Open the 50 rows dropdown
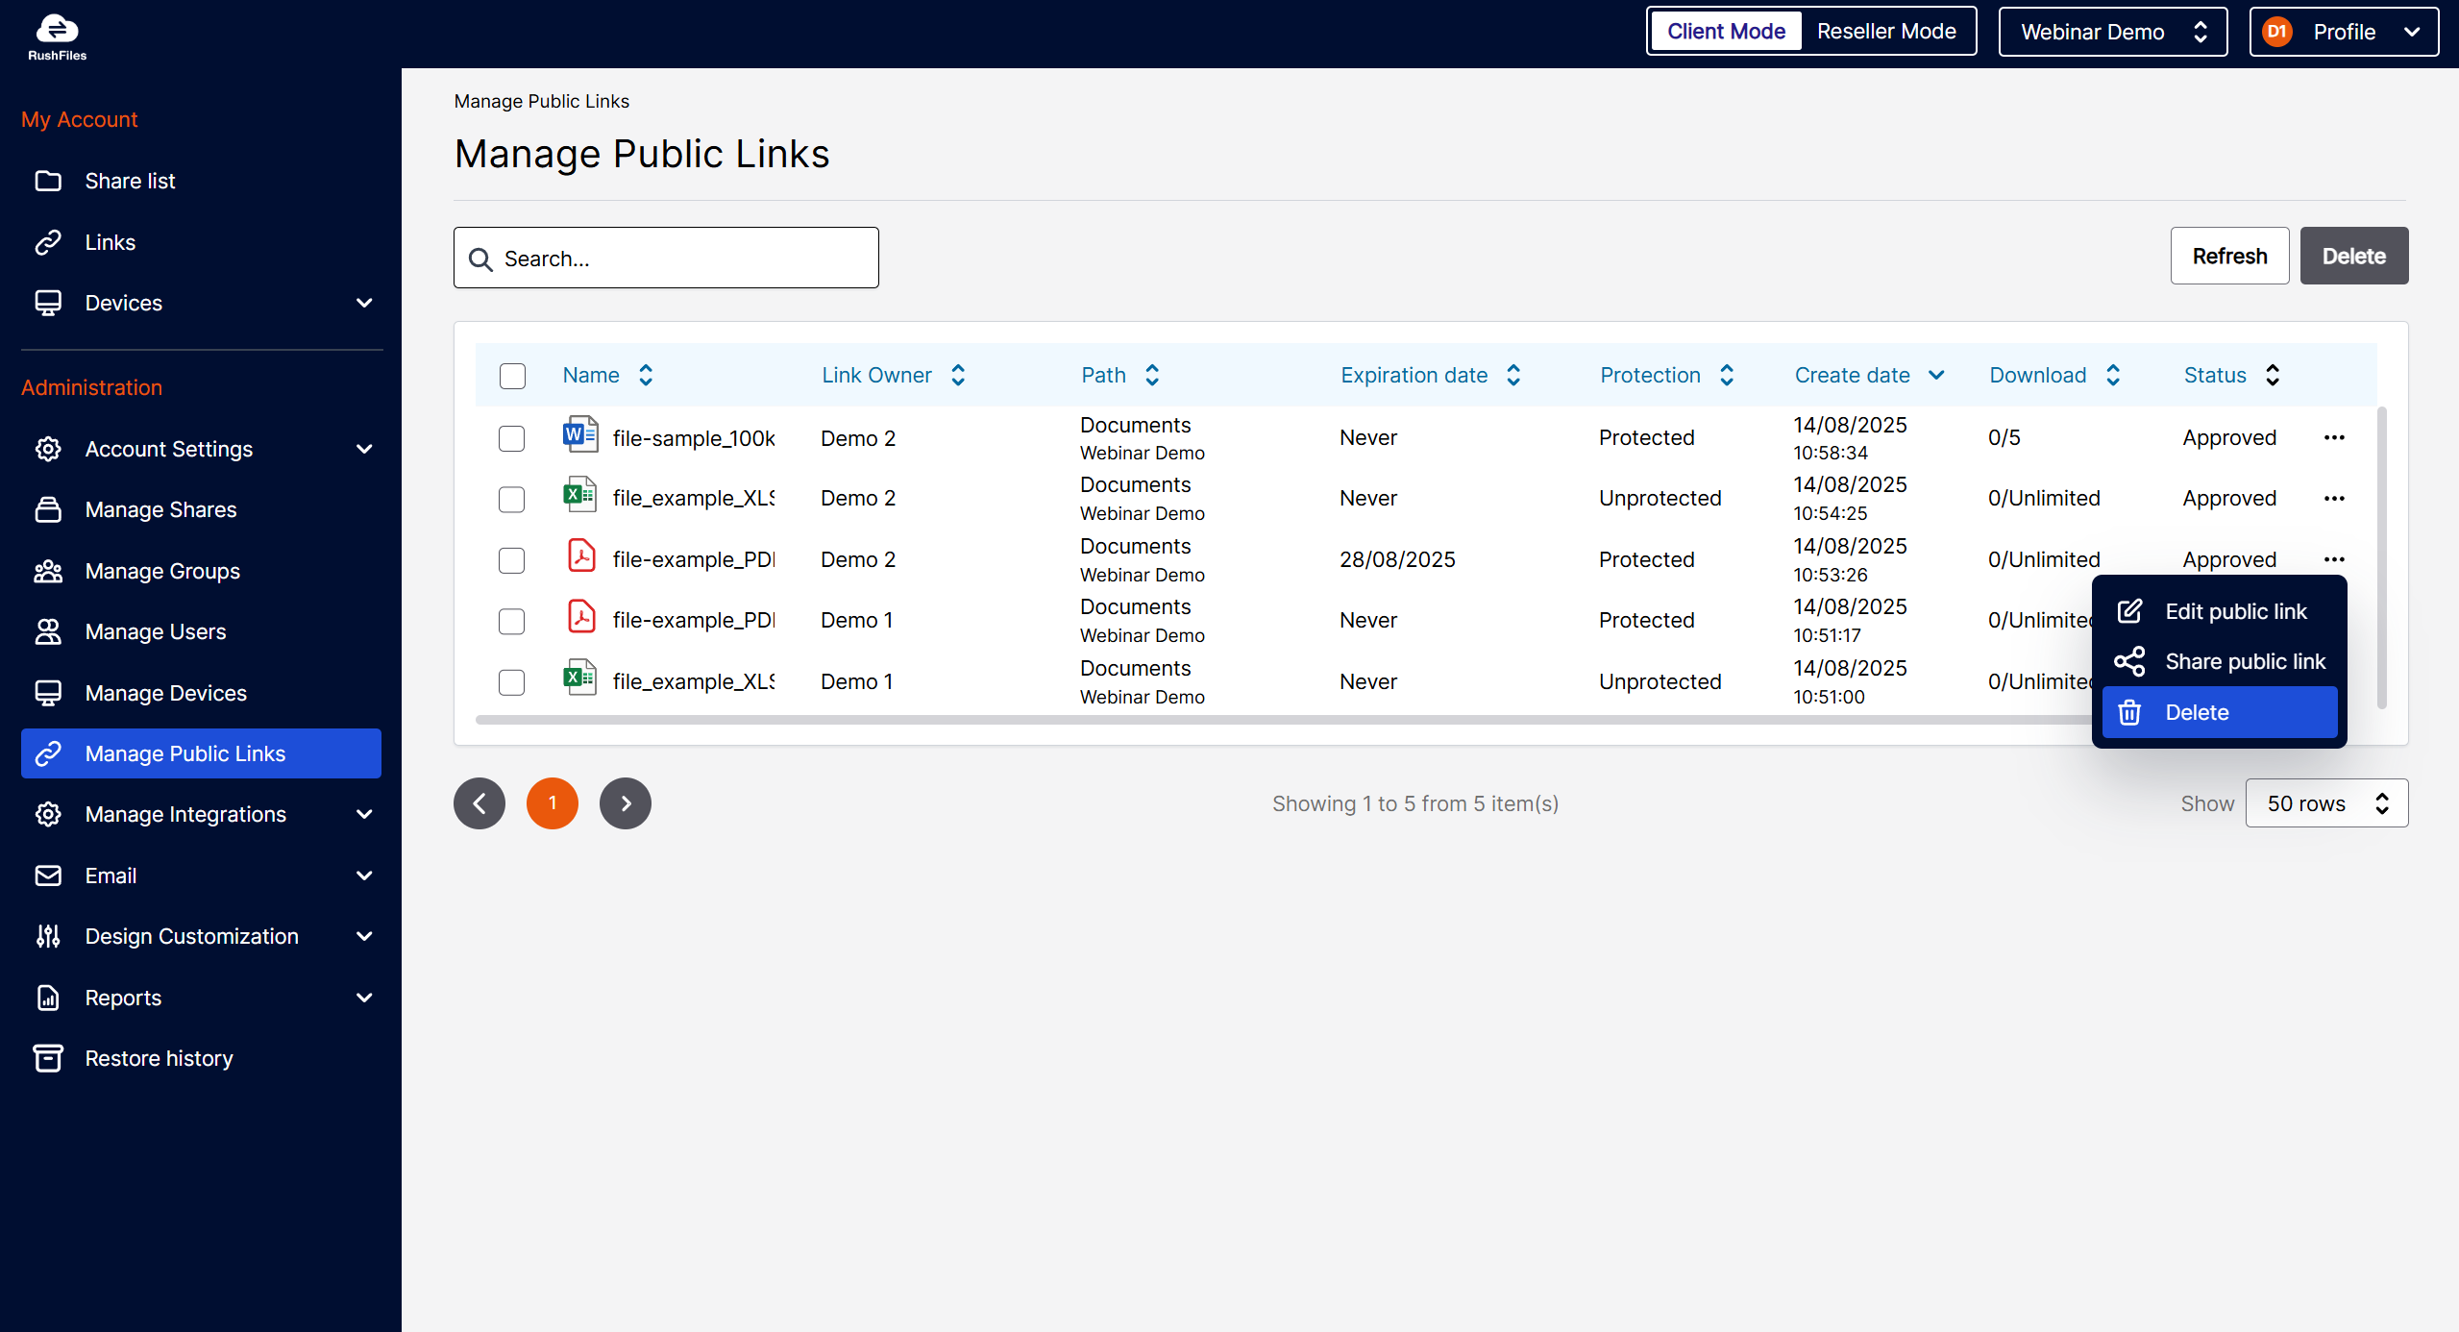Image resolution: width=2459 pixels, height=1332 pixels. coord(2325,803)
